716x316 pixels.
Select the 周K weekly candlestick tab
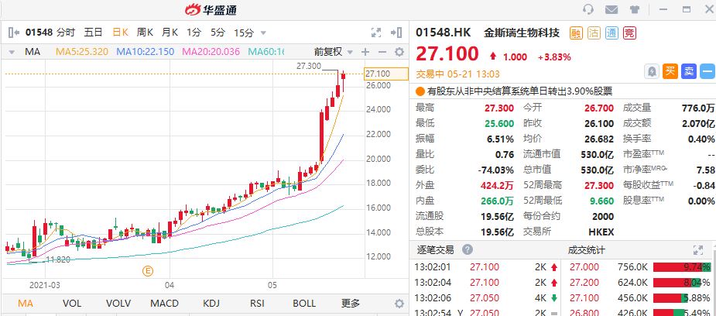coord(146,33)
